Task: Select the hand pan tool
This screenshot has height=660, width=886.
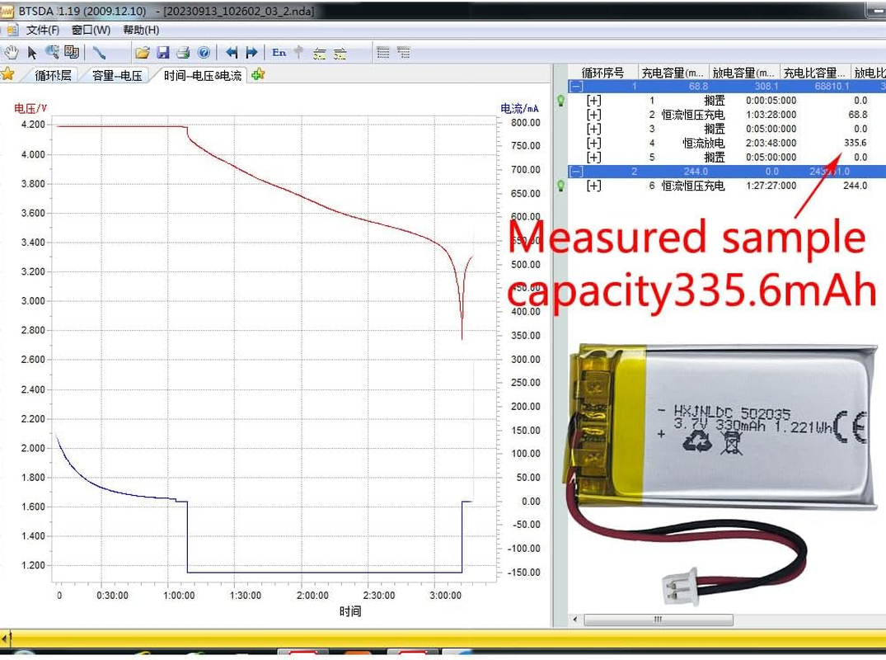Action: [11, 52]
